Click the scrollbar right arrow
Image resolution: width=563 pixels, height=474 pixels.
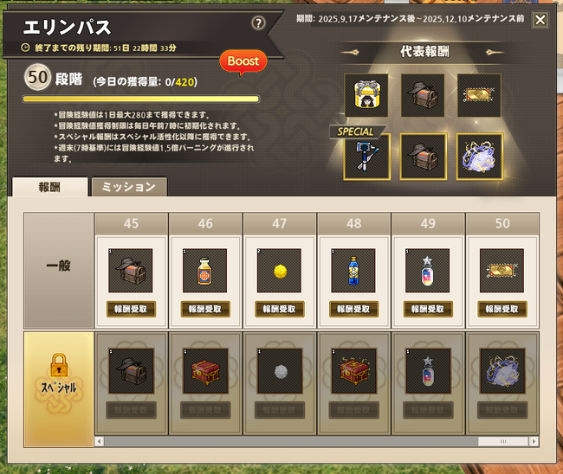(534, 441)
